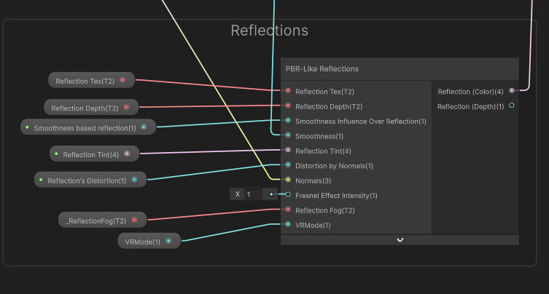Screen dimensions: 549x294
Task: Click the Reflection Fog(T2) input port
Action: (288, 210)
